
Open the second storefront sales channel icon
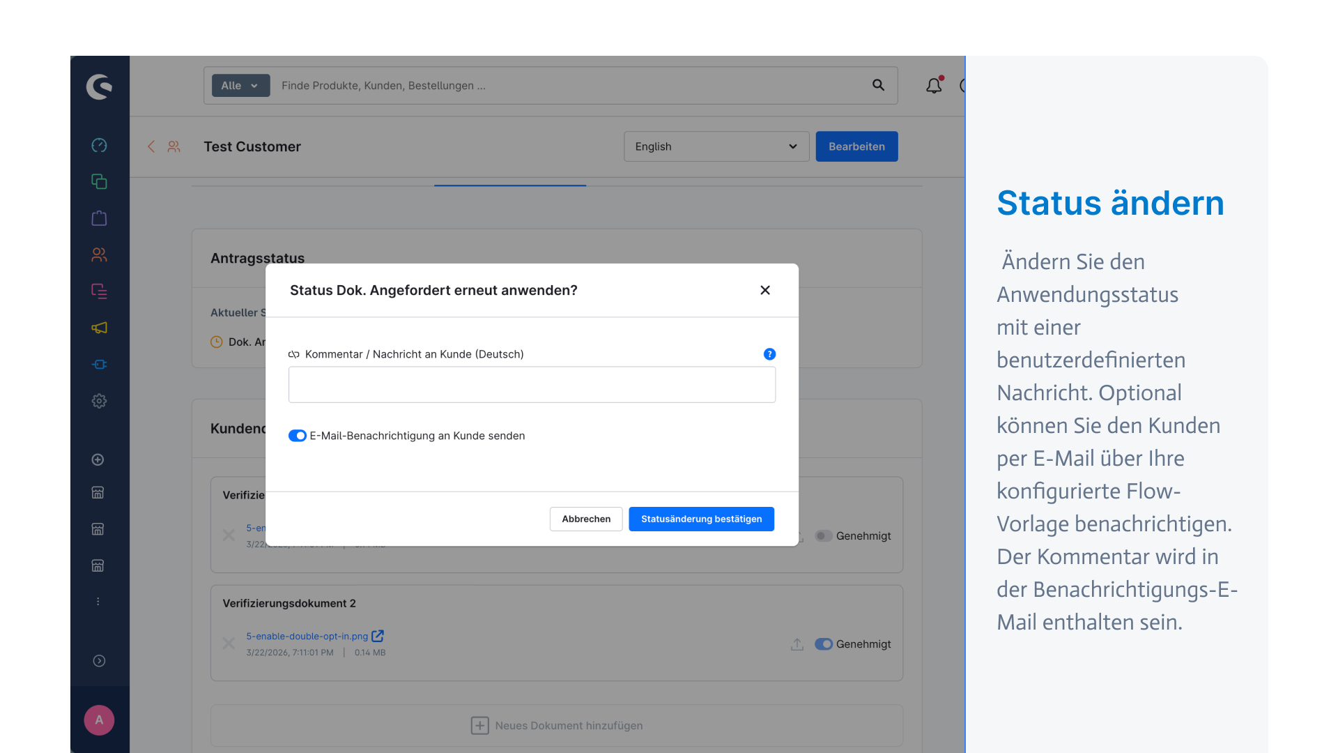(98, 528)
